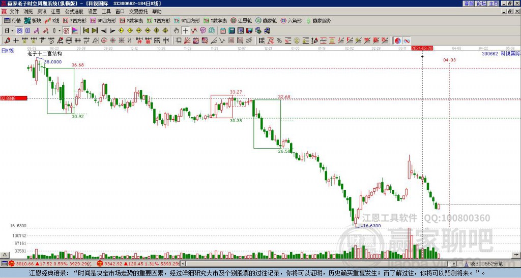Viewport: 521px width, 278px height.
Task: Open the 客服 customer service link
Action: tap(469, 4)
